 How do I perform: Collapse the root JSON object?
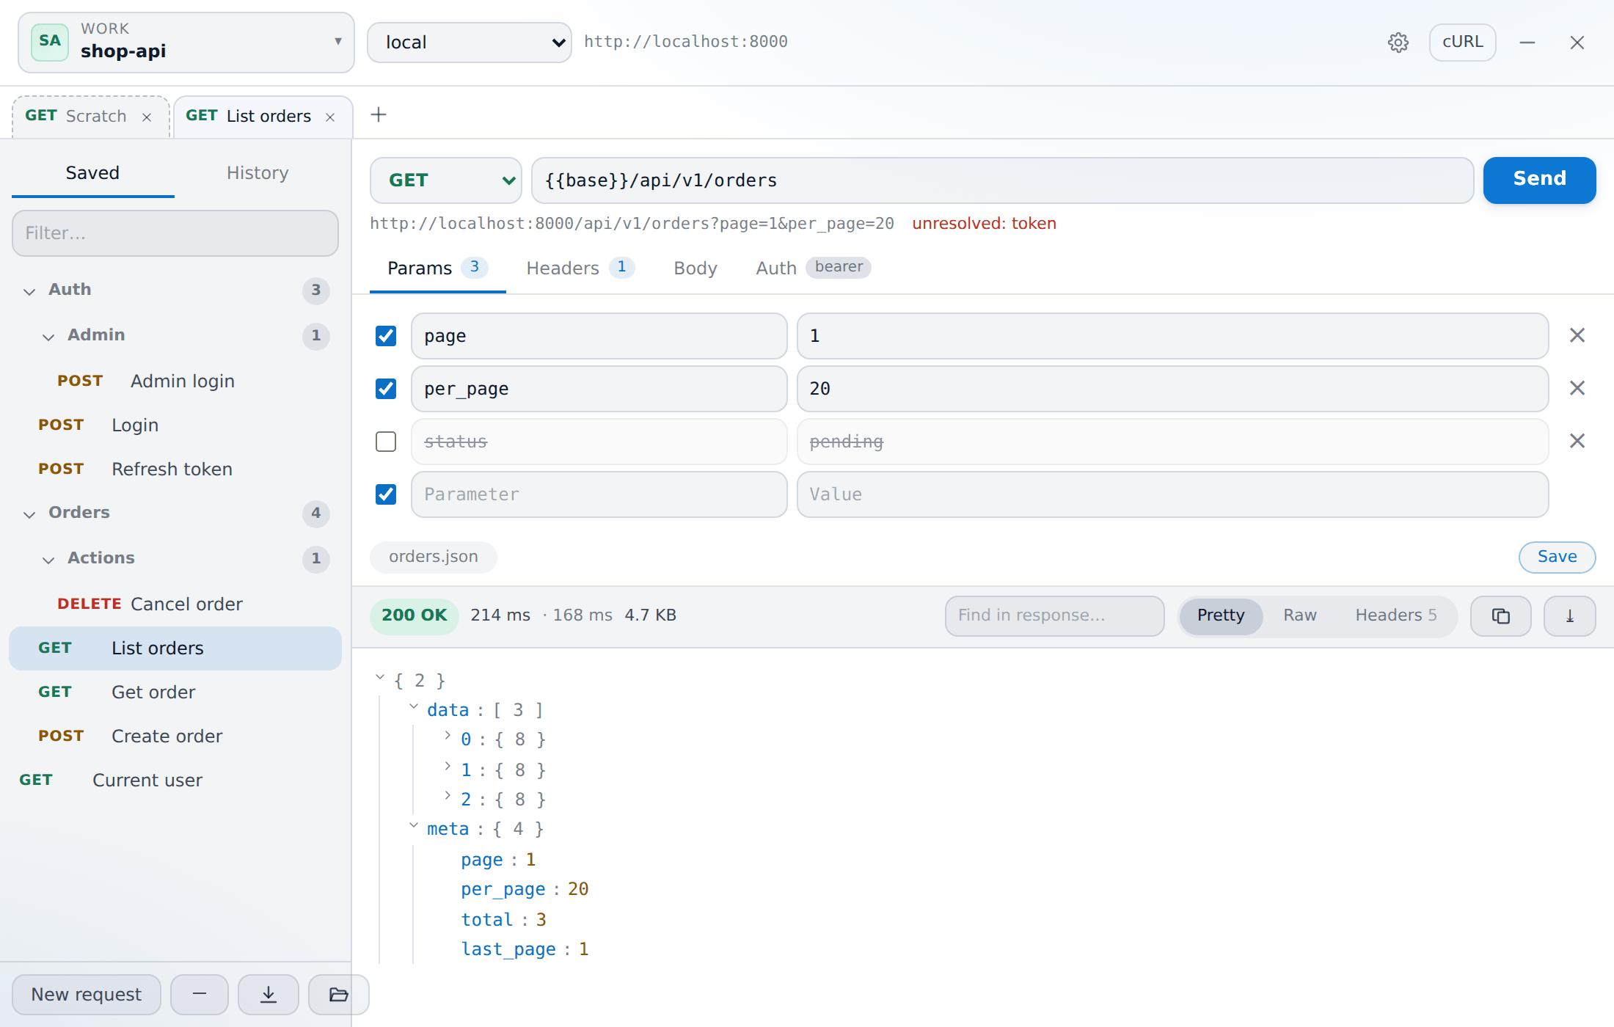380,678
